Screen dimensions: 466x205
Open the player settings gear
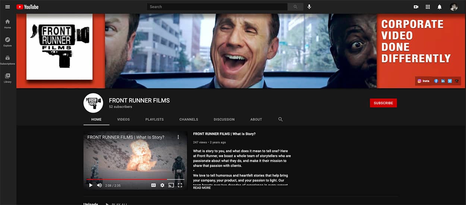[x=162, y=185]
